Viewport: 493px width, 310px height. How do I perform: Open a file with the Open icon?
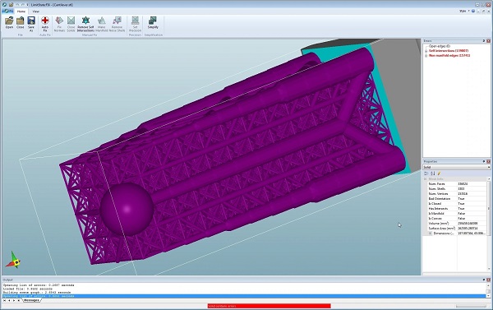[9, 23]
